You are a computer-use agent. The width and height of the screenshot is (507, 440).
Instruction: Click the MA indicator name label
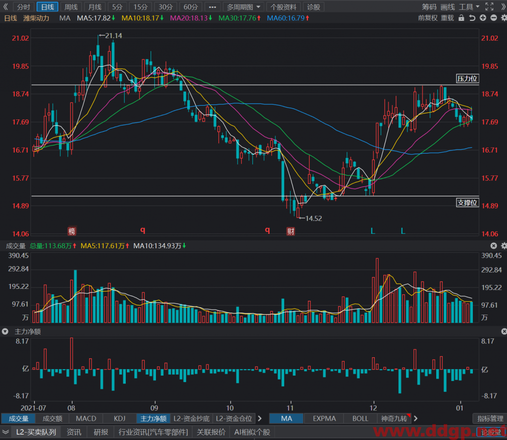65,18
